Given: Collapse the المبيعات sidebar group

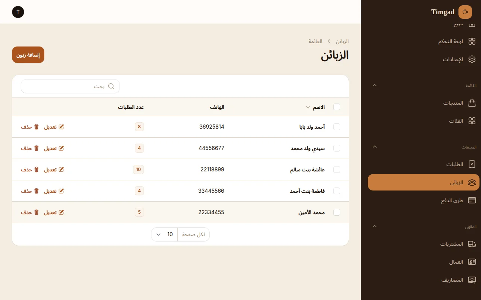Looking at the screenshot, I should click(x=374, y=147).
